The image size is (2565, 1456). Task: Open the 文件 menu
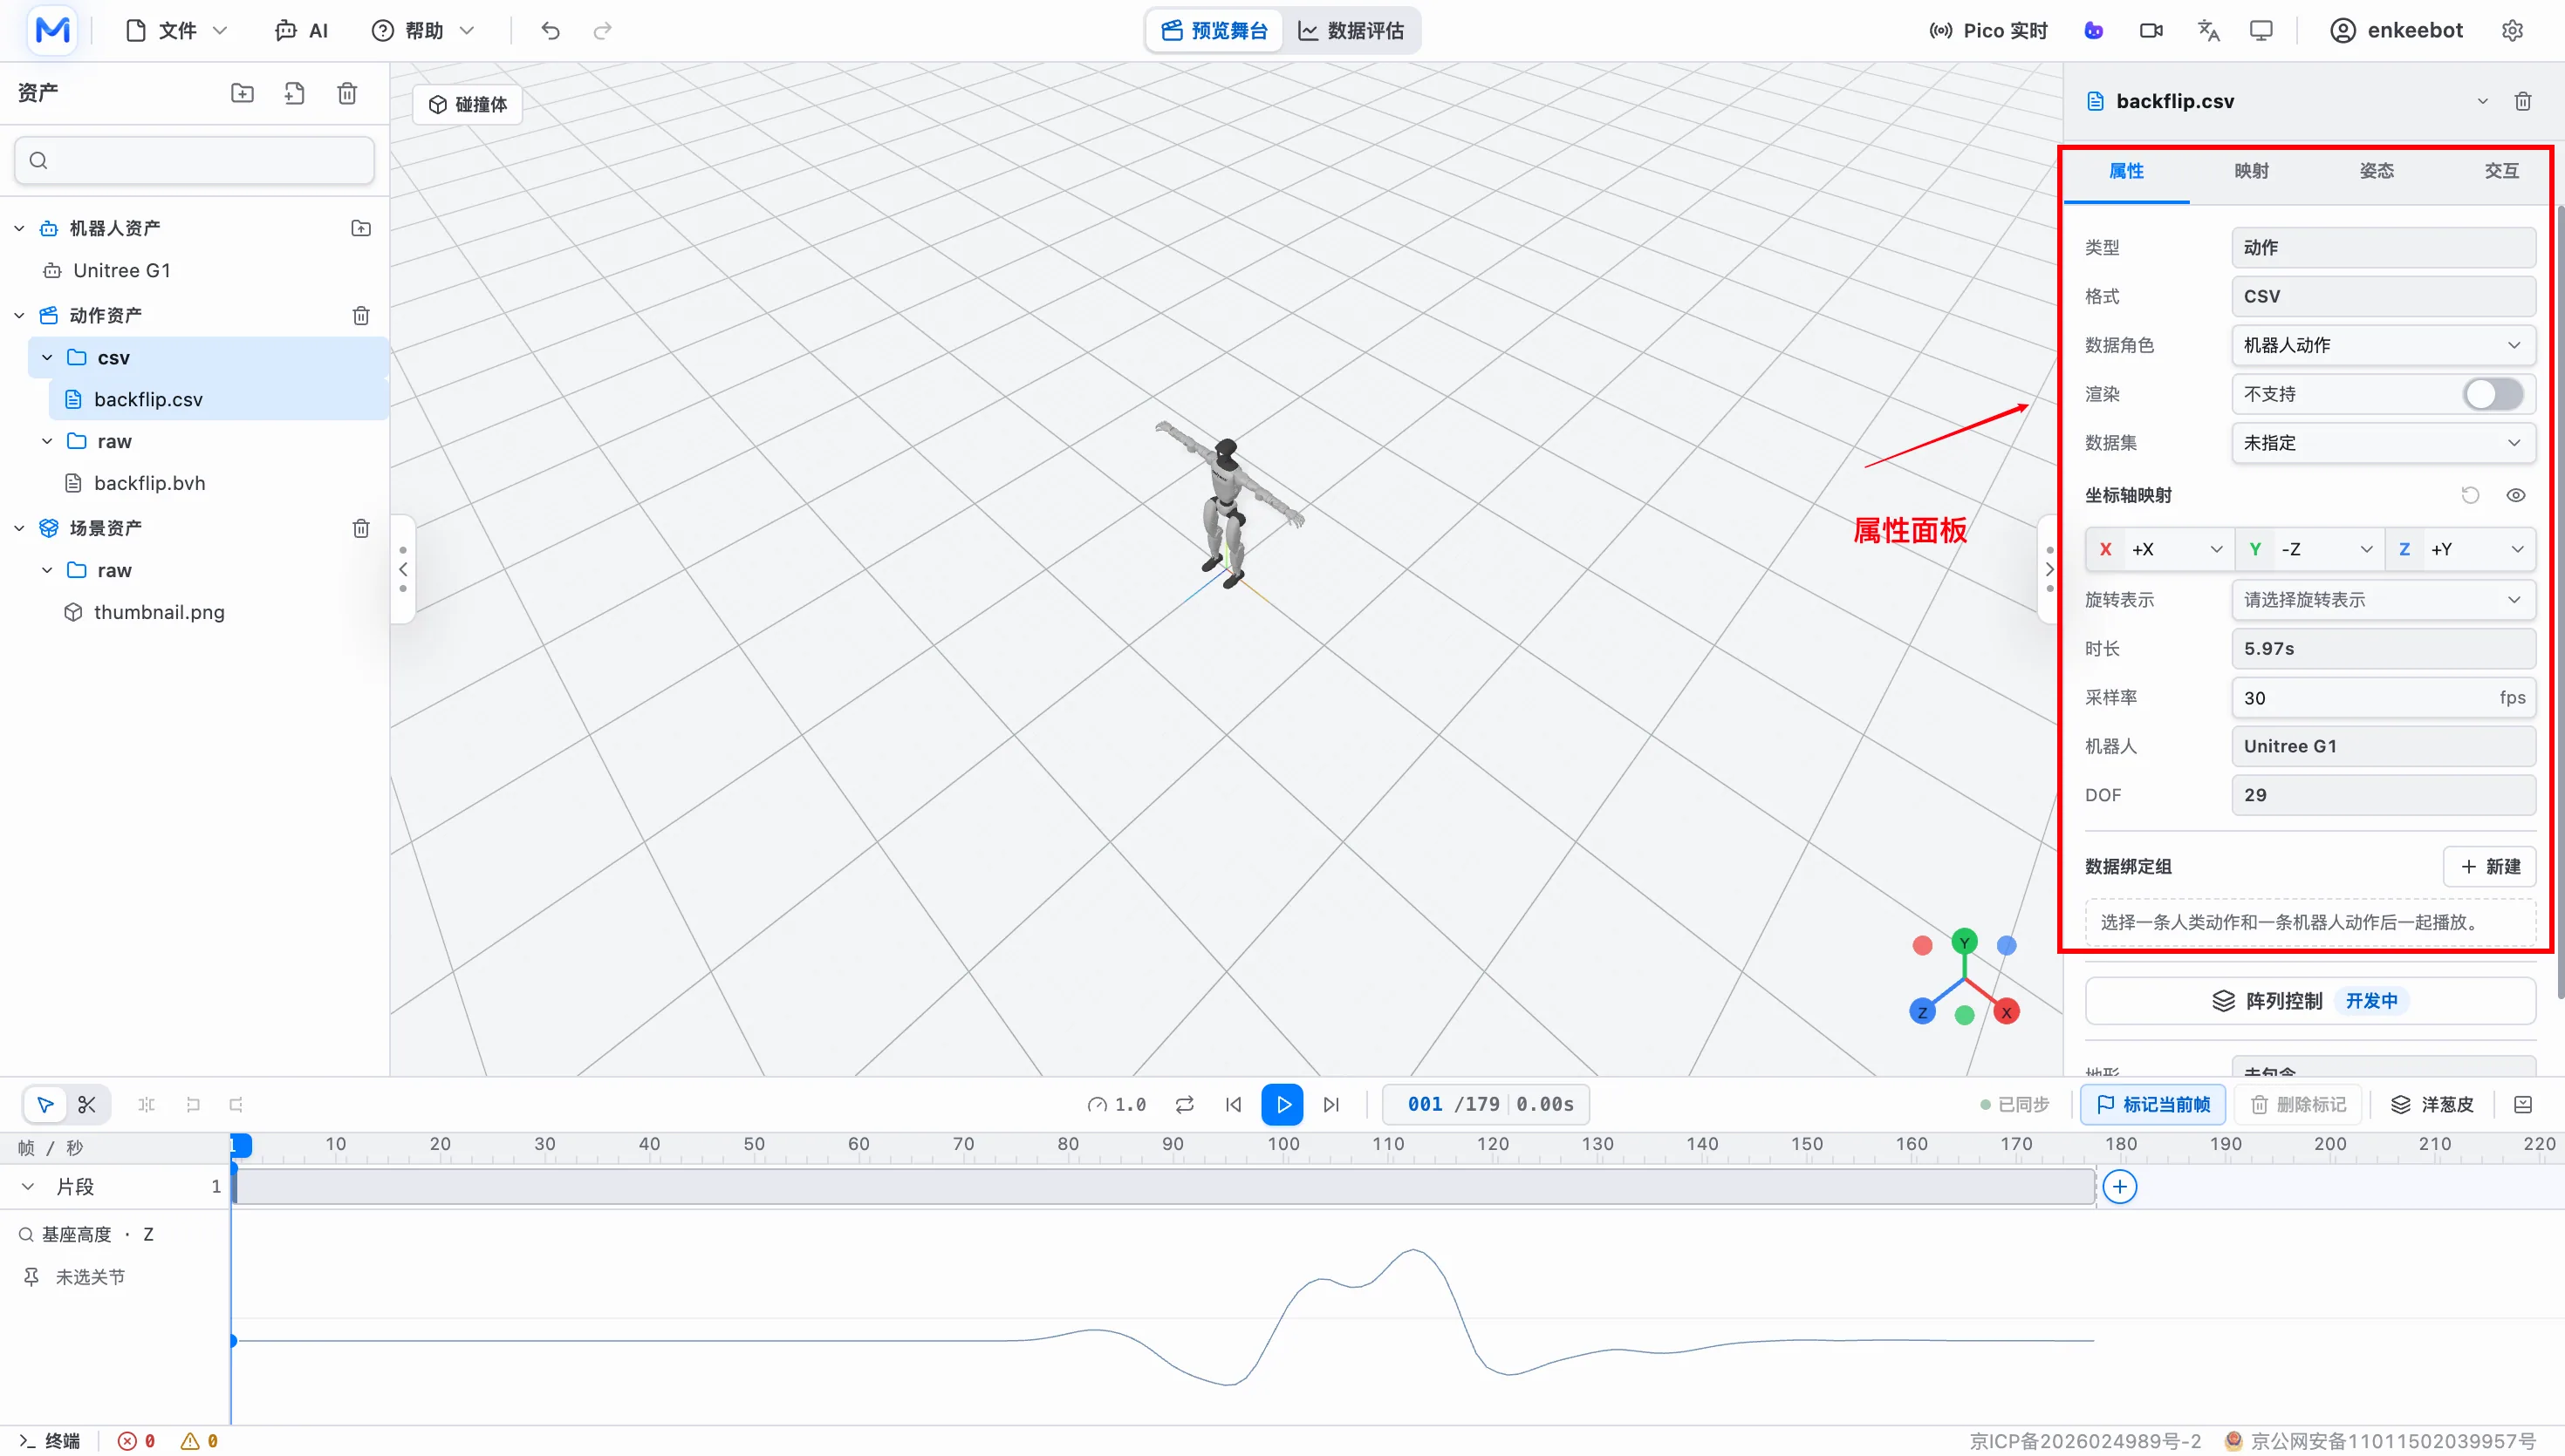[x=177, y=30]
